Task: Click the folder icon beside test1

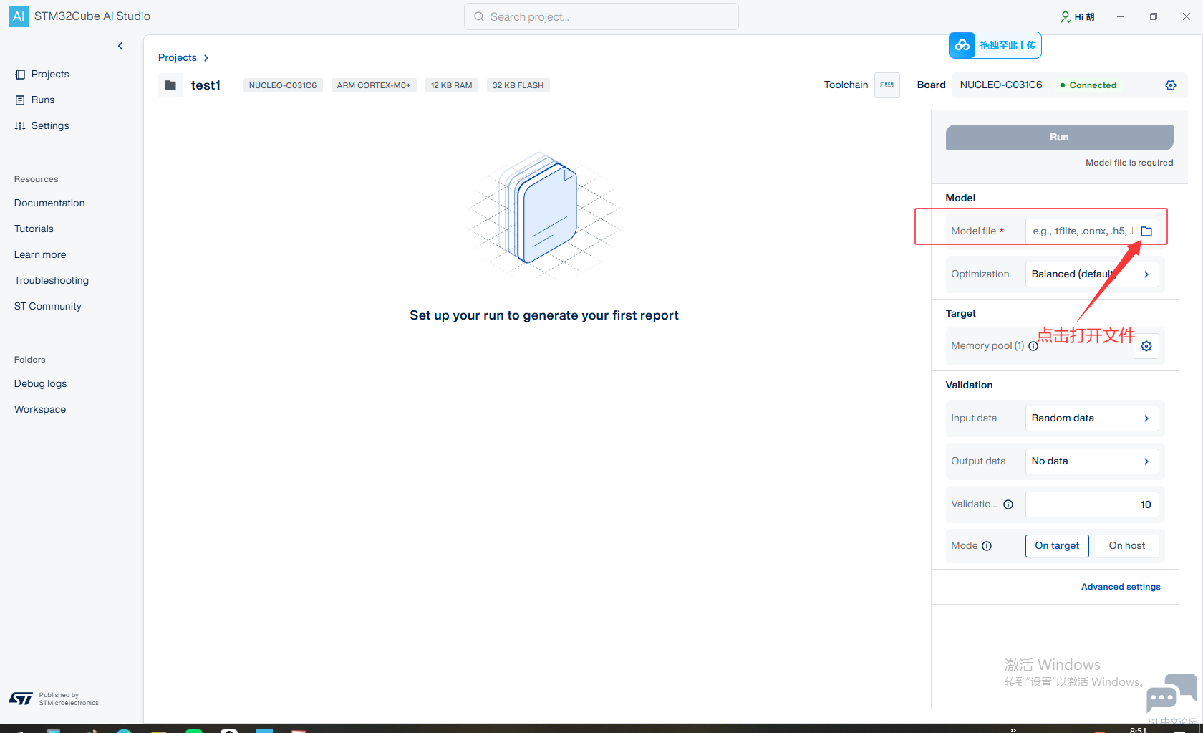Action: (170, 85)
